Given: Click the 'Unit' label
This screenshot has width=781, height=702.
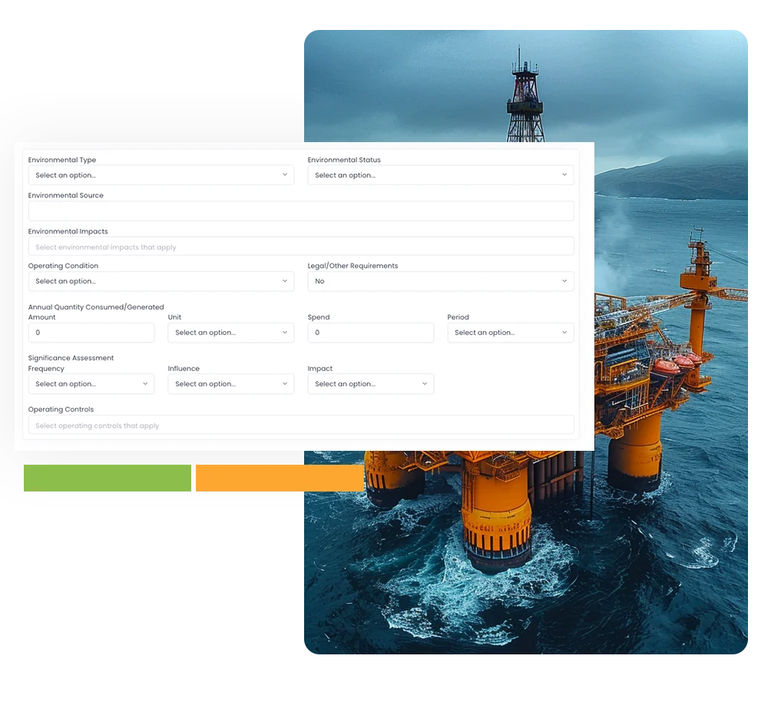Looking at the screenshot, I should (174, 317).
